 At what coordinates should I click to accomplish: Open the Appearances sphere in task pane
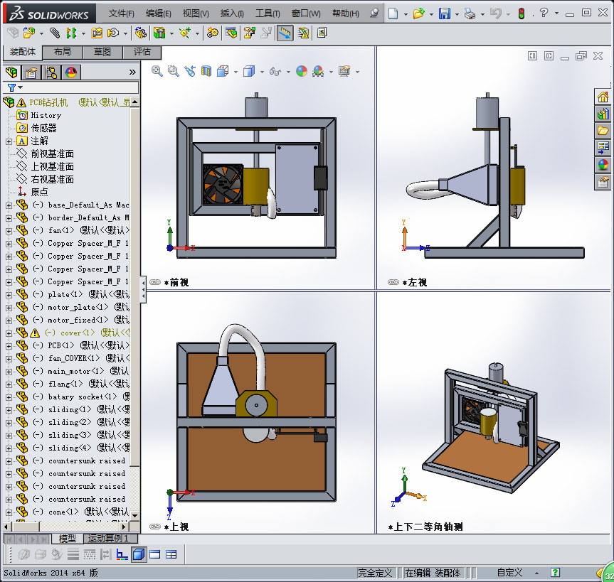(603, 165)
